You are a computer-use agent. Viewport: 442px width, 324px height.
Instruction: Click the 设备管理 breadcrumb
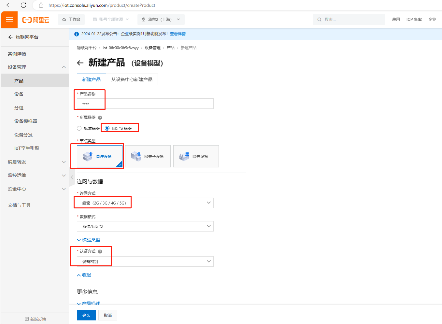click(153, 48)
